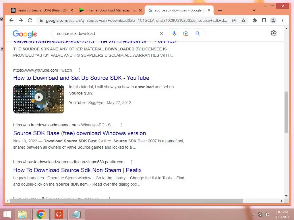Open more options for the YouTube result
Screen dimensions: 294x220
tap(79, 70)
